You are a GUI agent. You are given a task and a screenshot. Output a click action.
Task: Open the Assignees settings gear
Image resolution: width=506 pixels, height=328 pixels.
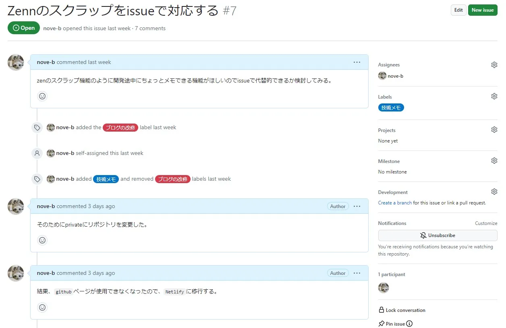[494, 64]
